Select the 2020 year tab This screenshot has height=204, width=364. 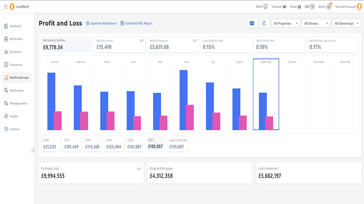pyautogui.click(x=134, y=144)
